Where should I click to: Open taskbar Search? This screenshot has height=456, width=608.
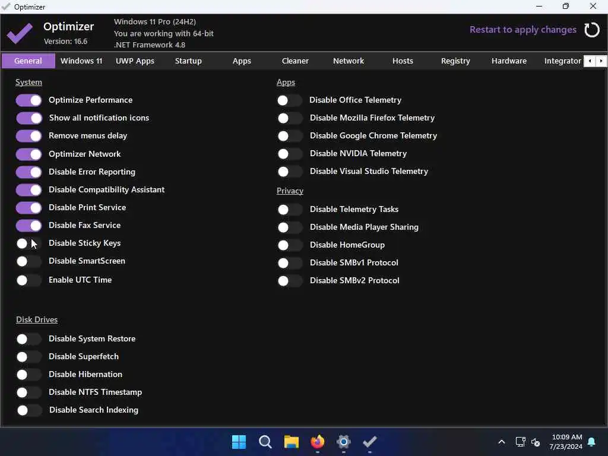pyautogui.click(x=265, y=442)
